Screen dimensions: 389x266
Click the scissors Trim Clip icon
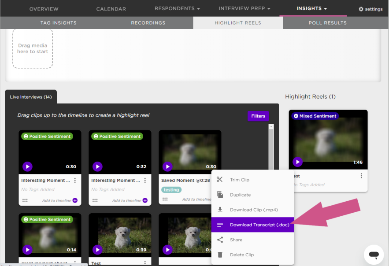pyautogui.click(x=219, y=180)
